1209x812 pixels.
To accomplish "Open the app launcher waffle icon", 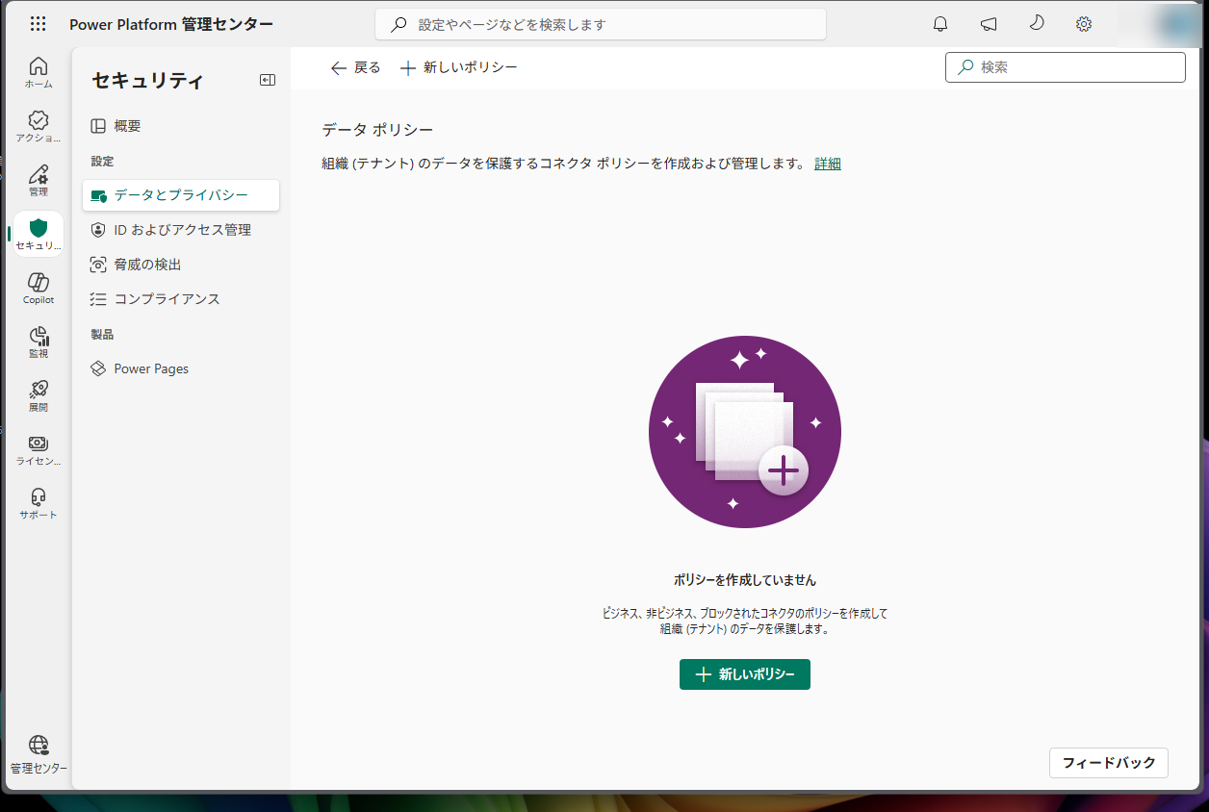I will click(x=38, y=24).
